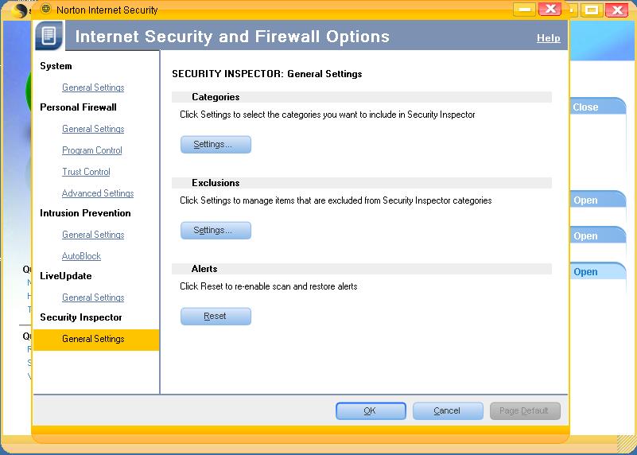Confirm with the OK button

pyautogui.click(x=371, y=410)
